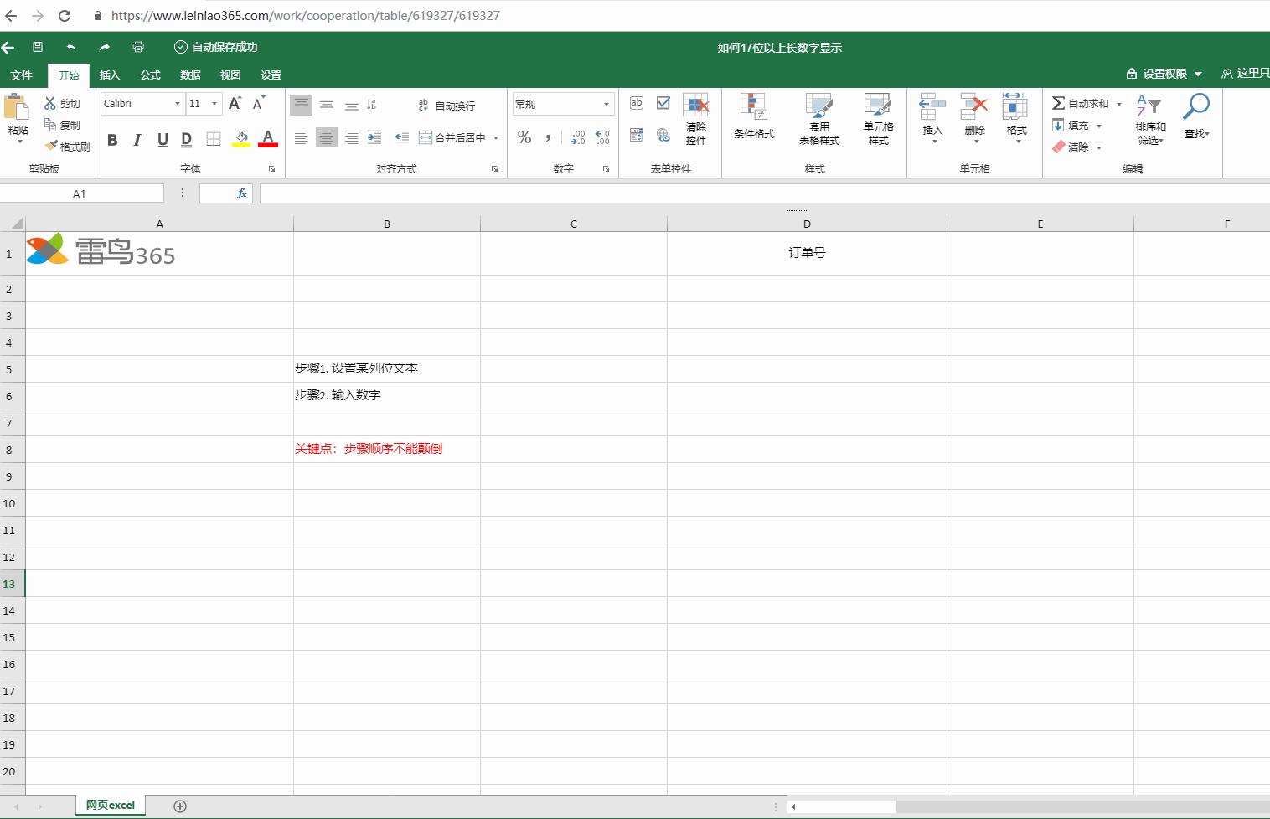Switch to the Data (数据) tab
This screenshot has height=819, width=1270.
pos(190,75)
